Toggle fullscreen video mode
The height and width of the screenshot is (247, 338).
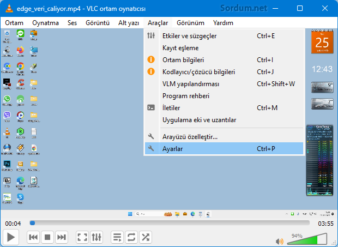[x=82, y=237]
